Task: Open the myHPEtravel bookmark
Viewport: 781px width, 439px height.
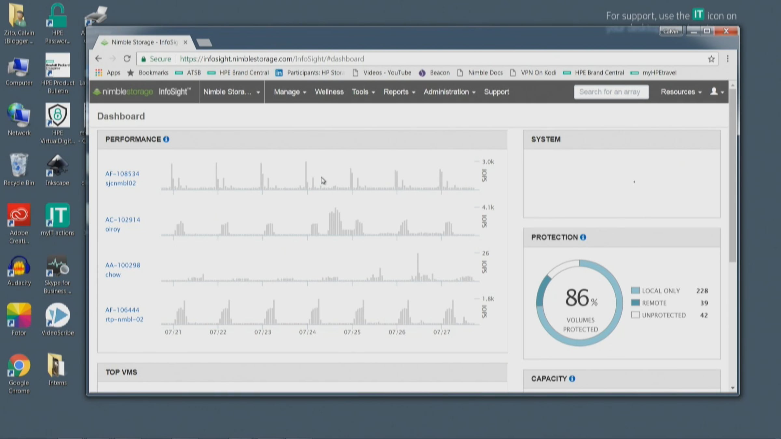Action: 653,73
